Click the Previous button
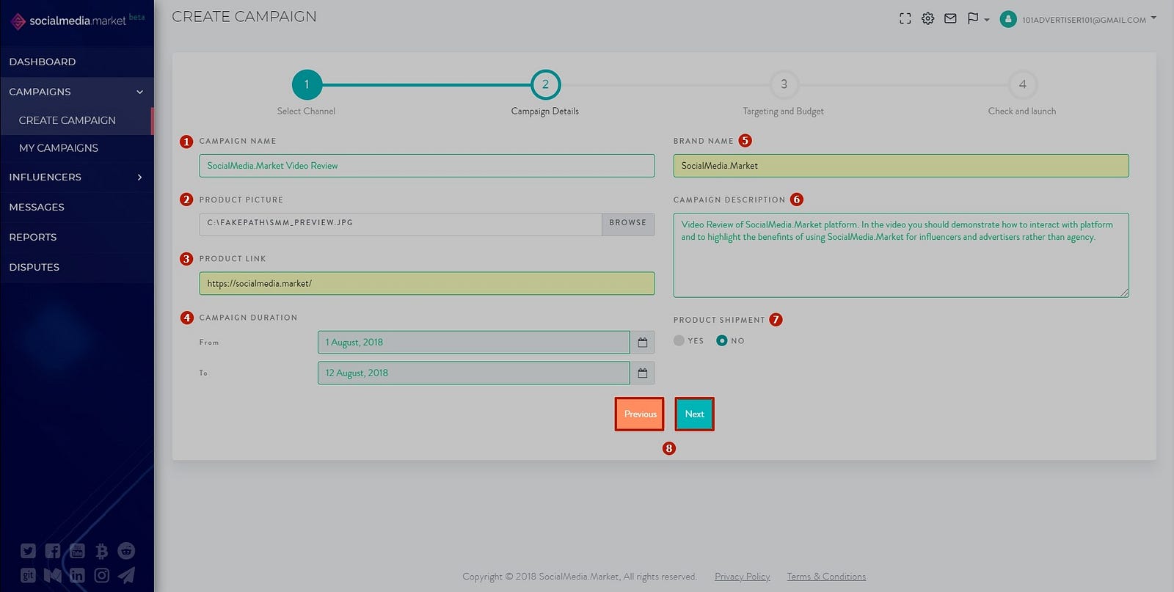The image size is (1174, 592). click(640, 414)
